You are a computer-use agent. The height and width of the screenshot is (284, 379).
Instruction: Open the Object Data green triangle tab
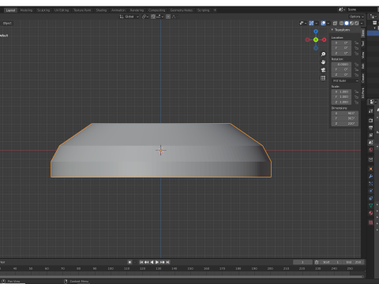[x=371, y=206]
